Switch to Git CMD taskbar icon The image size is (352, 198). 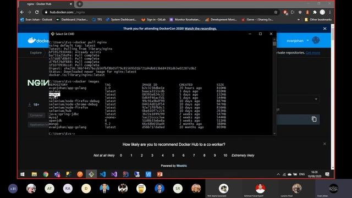91,174
